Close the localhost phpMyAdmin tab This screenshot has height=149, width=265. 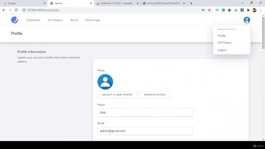click(x=137, y=3)
